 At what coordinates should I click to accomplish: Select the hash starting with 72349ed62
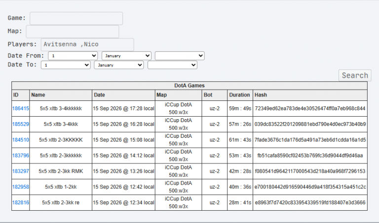[x=310, y=108]
